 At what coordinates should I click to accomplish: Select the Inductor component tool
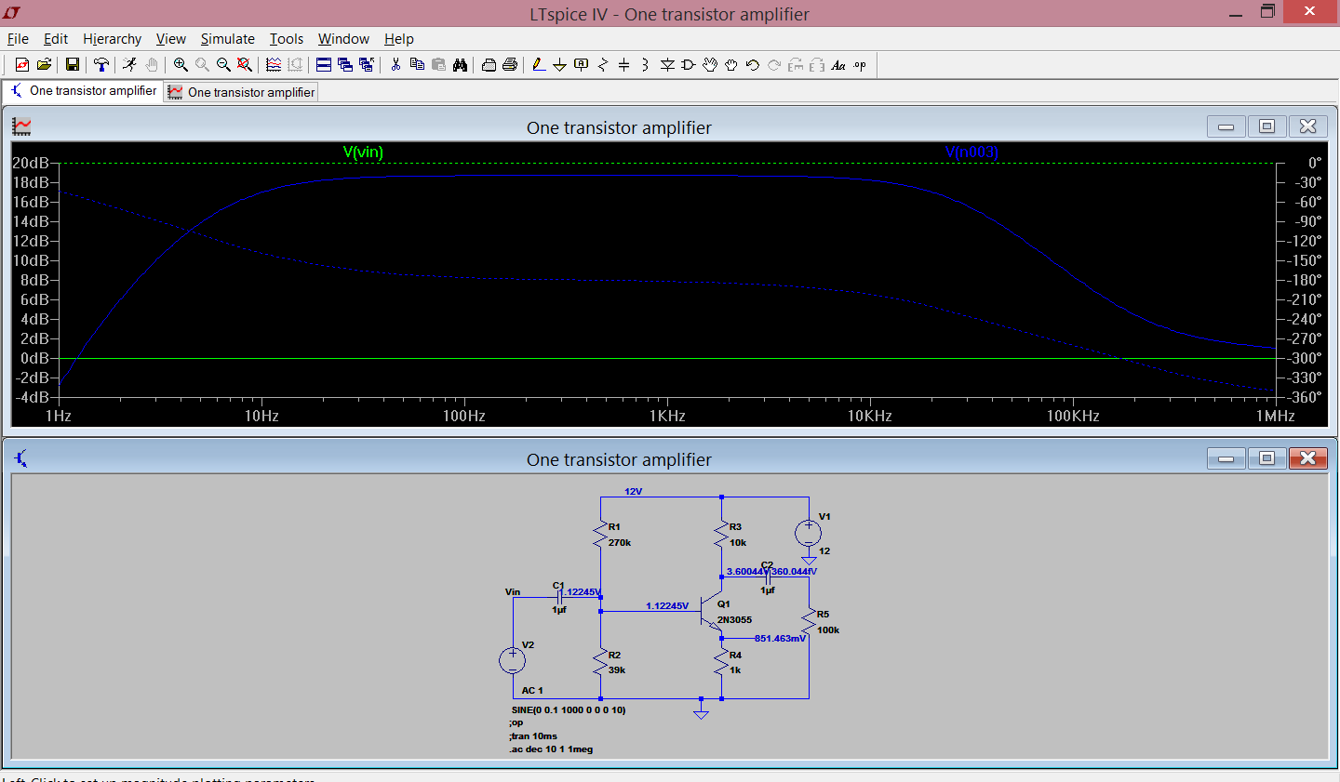[x=645, y=64]
